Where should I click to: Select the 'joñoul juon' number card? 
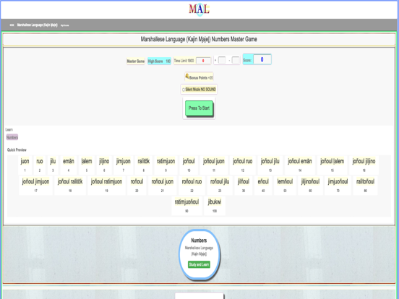coord(214,165)
